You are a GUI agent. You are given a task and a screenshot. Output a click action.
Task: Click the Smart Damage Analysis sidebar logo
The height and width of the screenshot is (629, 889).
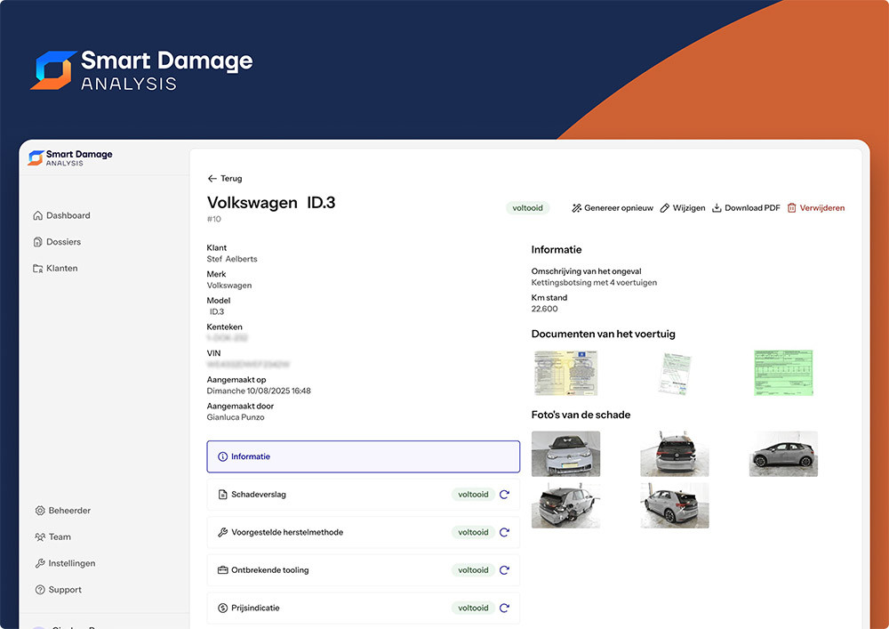coord(70,157)
